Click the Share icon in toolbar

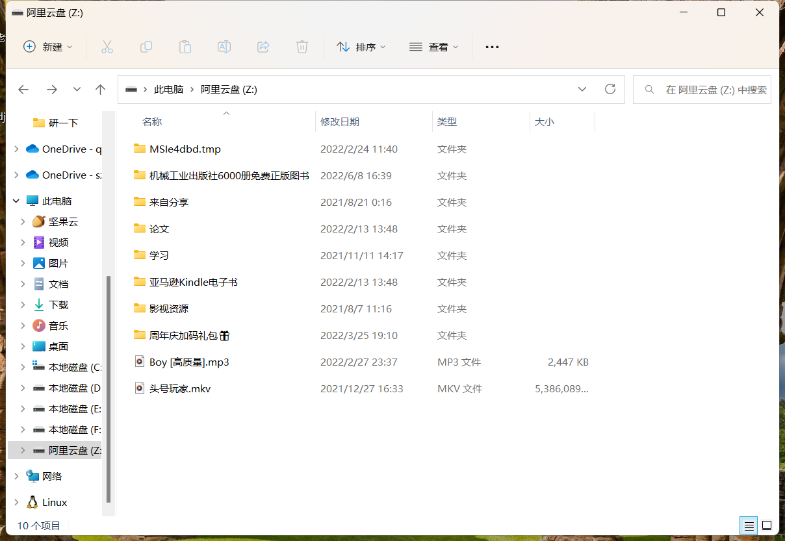263,47
